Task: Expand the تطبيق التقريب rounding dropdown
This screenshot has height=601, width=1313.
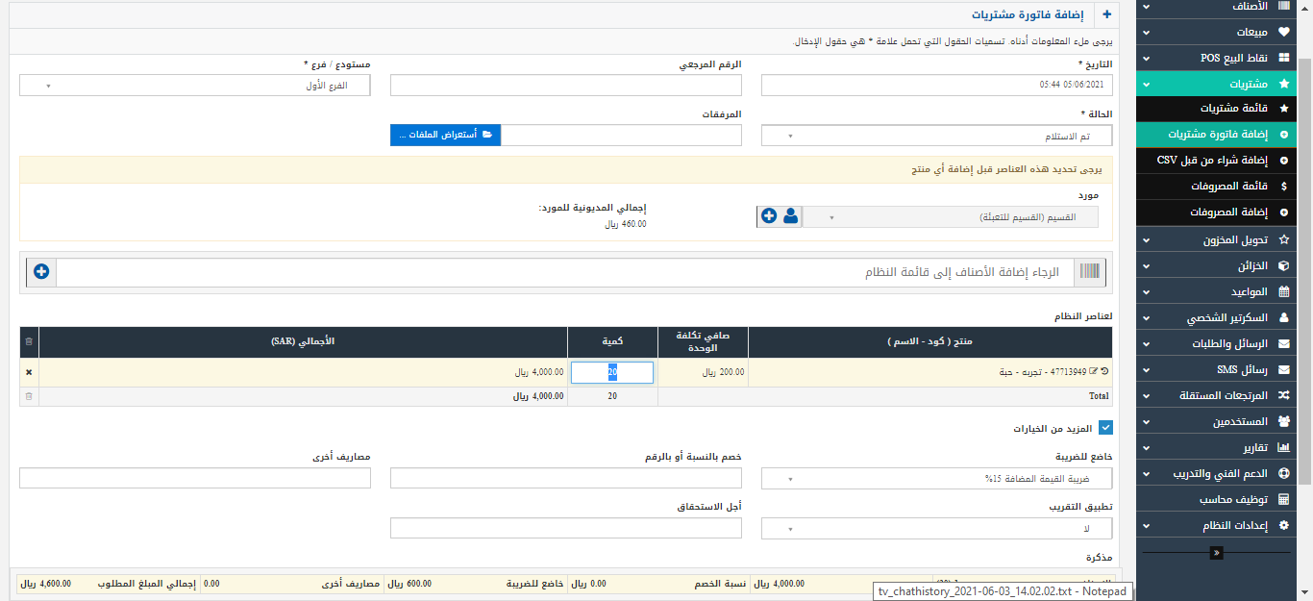Action: pyautogui.click(x=936, y=528)
